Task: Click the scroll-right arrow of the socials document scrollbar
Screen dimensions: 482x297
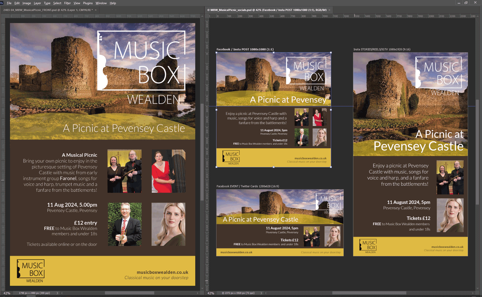Action: (x=473, y=293)
